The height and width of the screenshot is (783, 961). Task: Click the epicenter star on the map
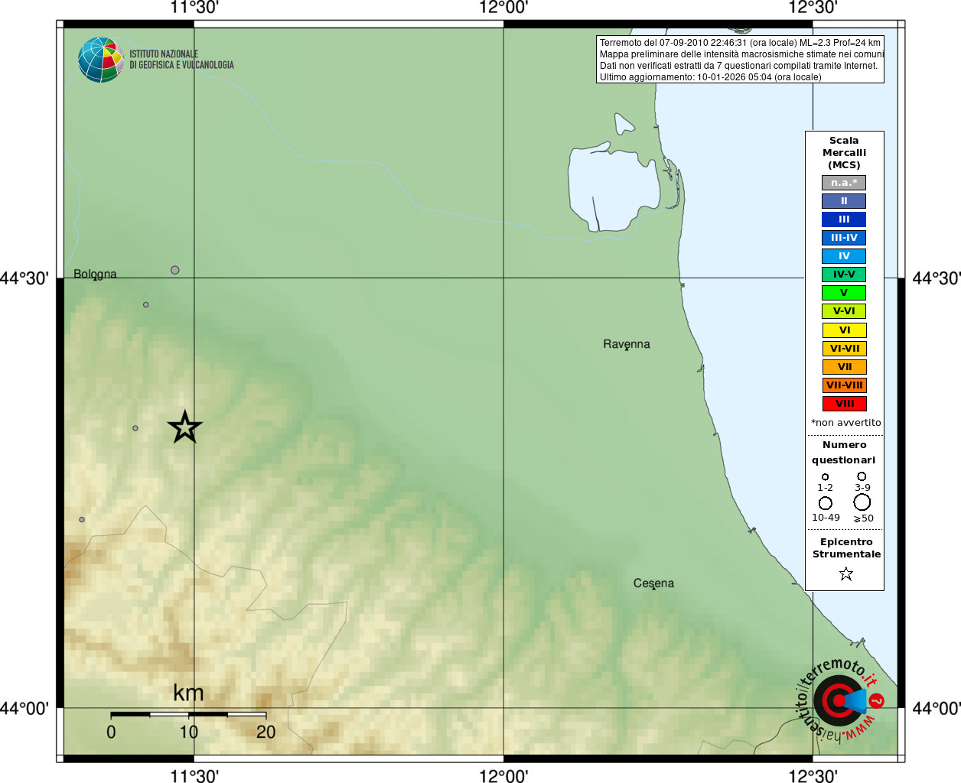184,427
